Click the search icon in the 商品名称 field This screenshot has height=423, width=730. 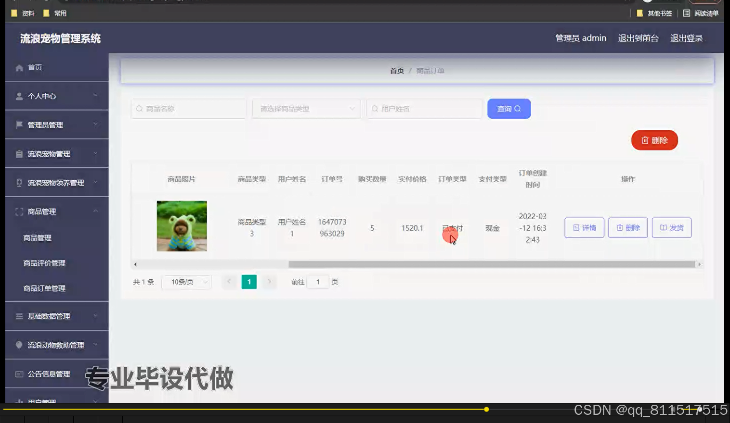pyautogui.click(x=139, y=109)
